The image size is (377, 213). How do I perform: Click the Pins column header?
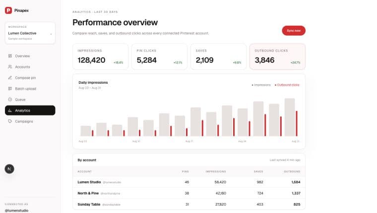(x=186, y=171)
